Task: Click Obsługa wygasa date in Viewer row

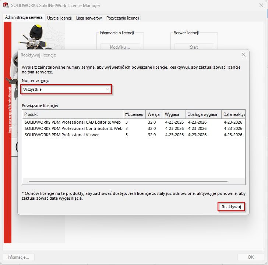Action: (197, 135)
